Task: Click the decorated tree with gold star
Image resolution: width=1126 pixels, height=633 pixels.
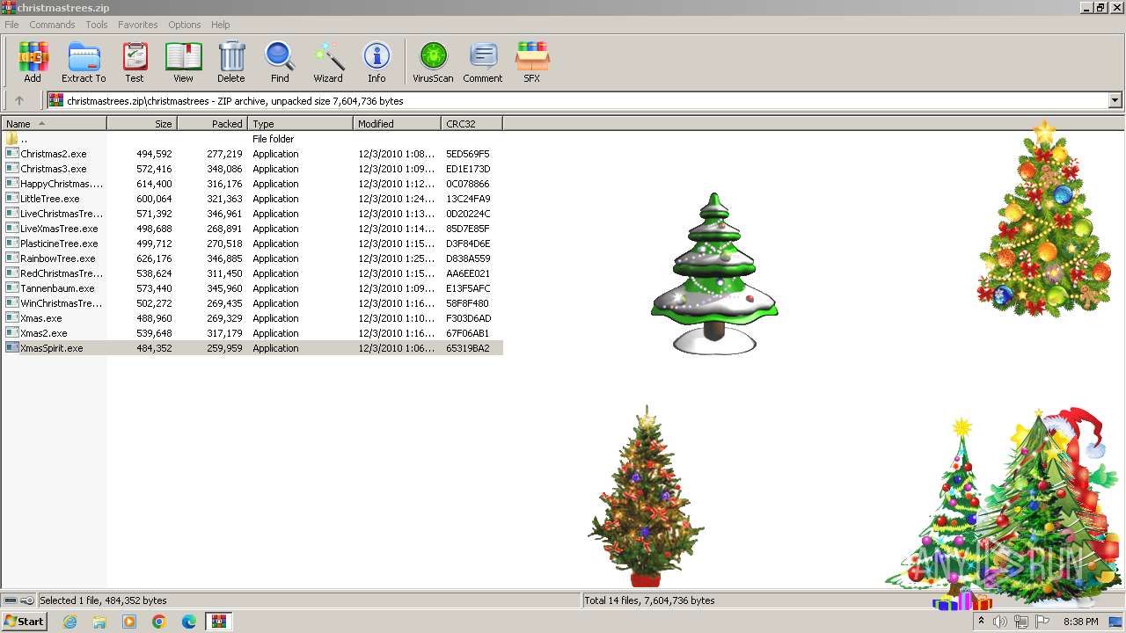Action: (1044, 220)
